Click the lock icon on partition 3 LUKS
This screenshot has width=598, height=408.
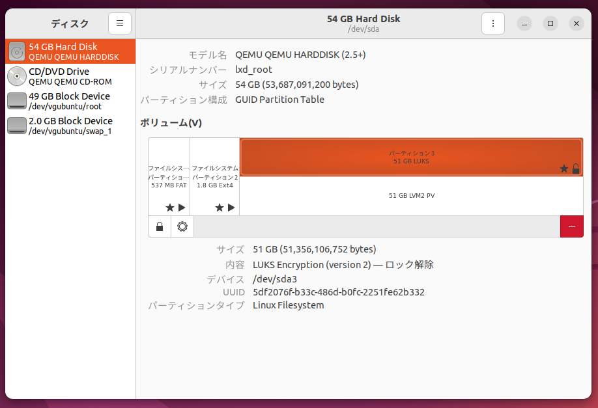pyautogui.click(x=576, y=168)
